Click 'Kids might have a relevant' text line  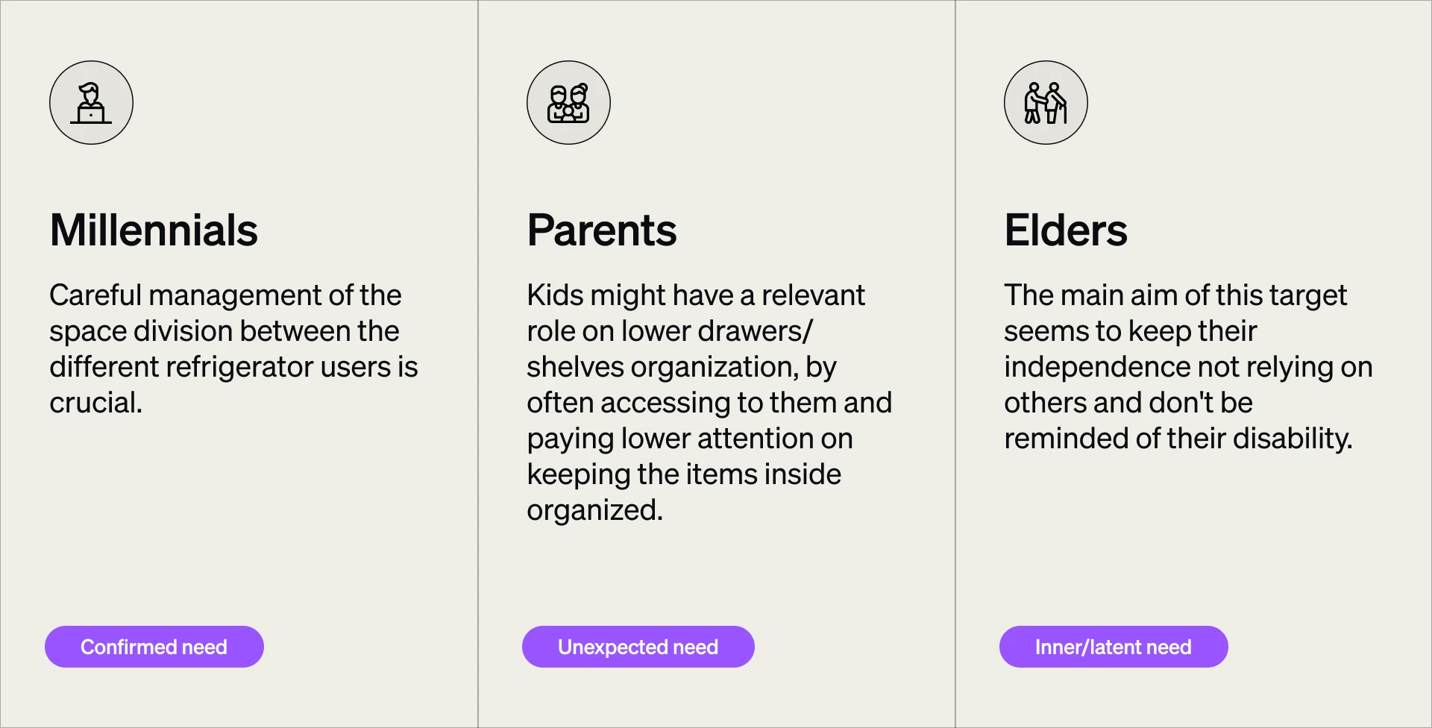tap(696, 295)
